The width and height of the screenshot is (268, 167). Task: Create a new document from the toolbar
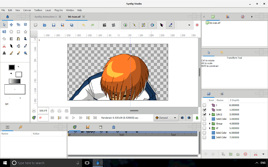(x=36, y=25)
